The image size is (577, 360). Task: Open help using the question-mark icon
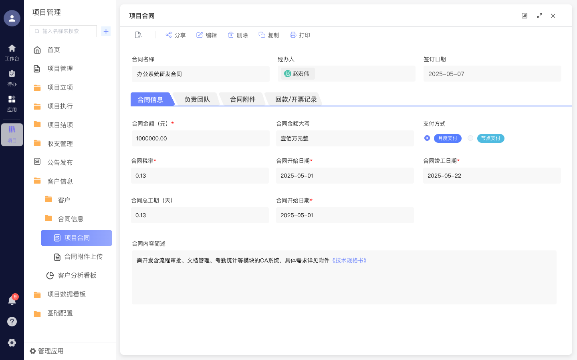point(12,322)
